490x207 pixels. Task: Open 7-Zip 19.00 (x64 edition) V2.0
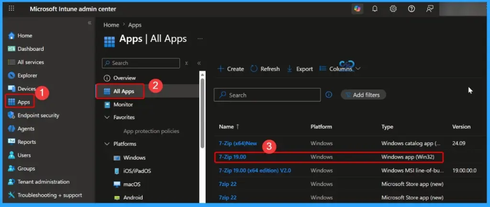pyautogui.click(x=255, y=170)
